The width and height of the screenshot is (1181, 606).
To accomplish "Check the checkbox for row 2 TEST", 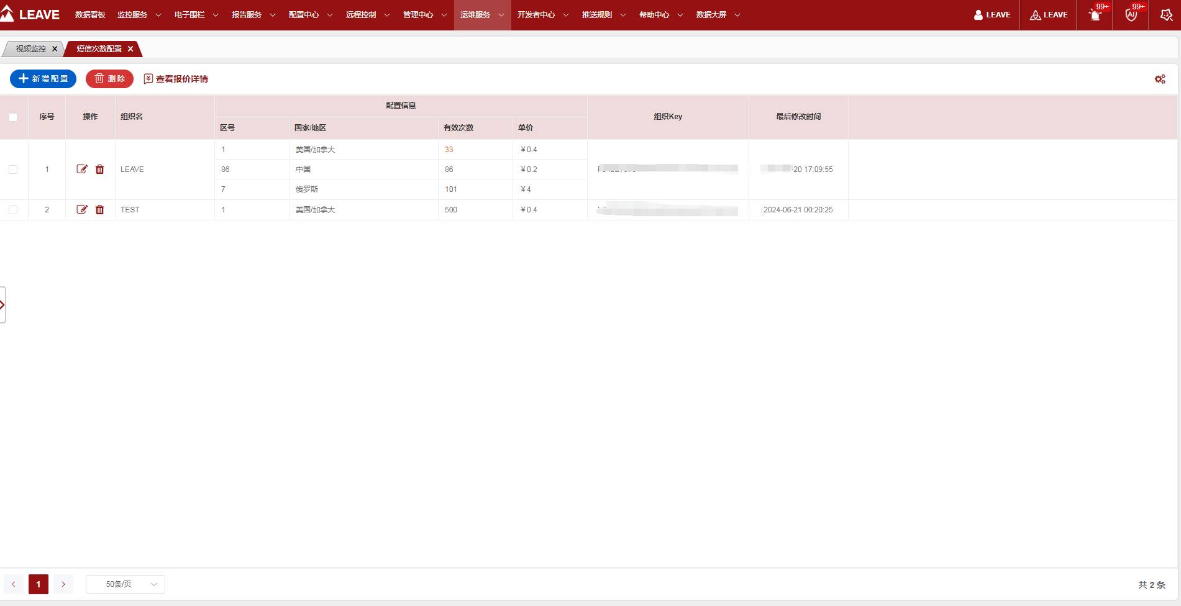I will [13, 210].
